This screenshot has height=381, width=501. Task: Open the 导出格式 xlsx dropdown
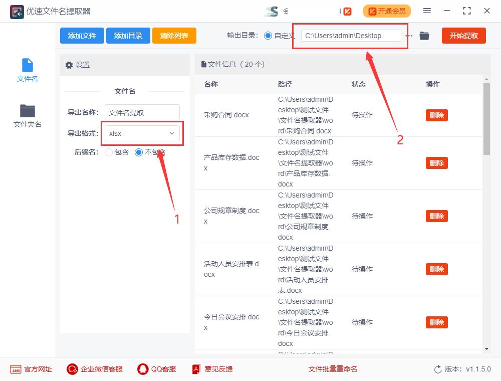(x=142, y=133)
